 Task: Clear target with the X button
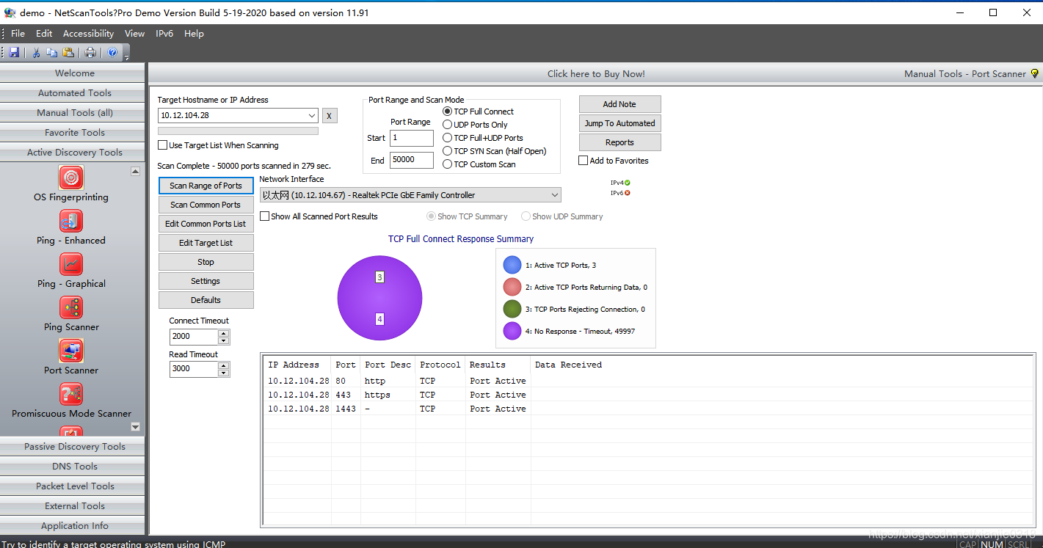tap(330, 116)
